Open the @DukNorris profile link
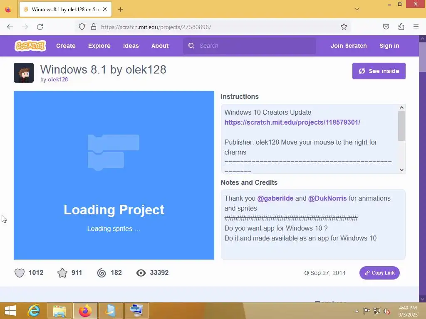The image size is (426, 319). point(327,198)
